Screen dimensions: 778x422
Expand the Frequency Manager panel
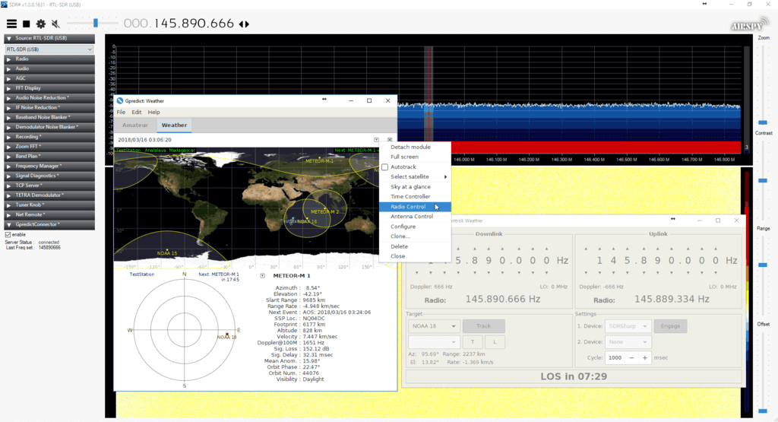click(x=49, y=166)
